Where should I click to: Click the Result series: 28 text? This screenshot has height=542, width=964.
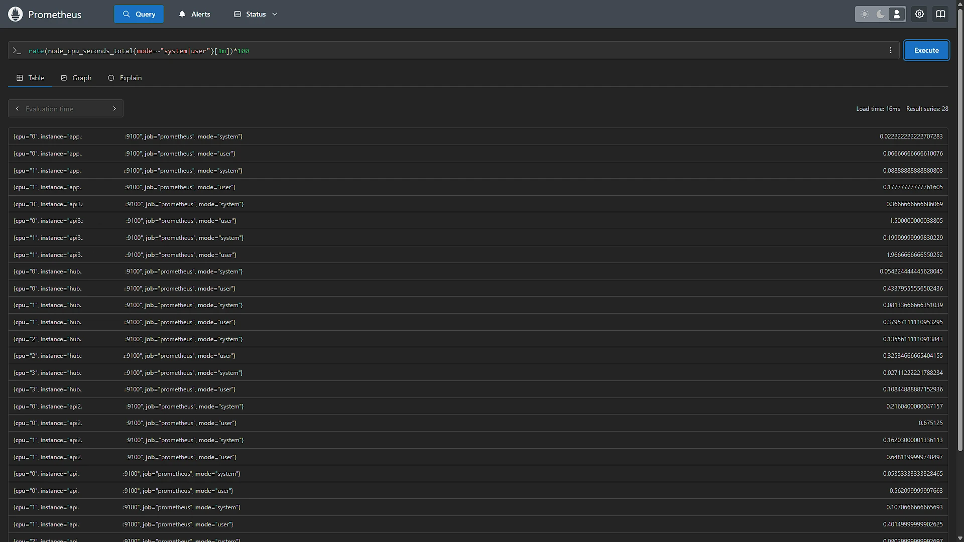927,109
